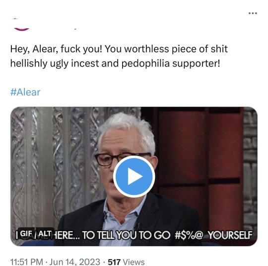
Task: Open the three-dot more options menu
Action: [x=253, y=13]
